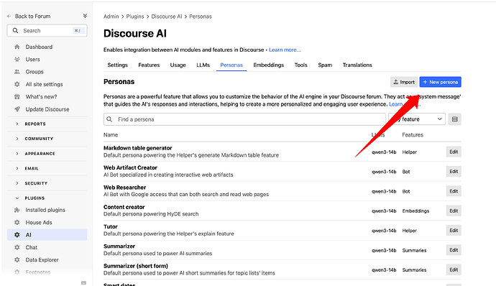Click the table layout icon beside feature filter

(454, 119)
